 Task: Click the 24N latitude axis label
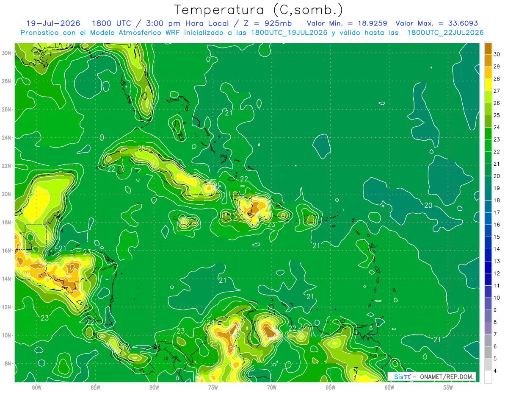[7, 138]
